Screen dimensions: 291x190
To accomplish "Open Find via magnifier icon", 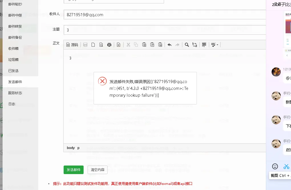I will [187, 45].
